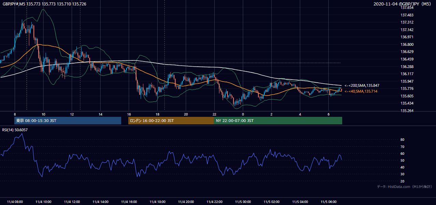The width and height of the screenshot is (436, 205).
Task: Click price axis label 136.971
Action: pos(407,37)
